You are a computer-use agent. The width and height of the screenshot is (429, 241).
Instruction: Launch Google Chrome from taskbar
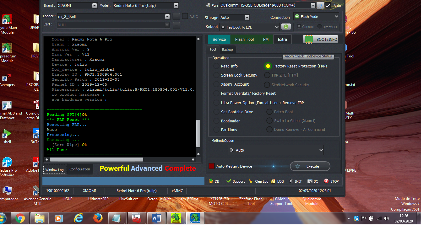[20, 218]
